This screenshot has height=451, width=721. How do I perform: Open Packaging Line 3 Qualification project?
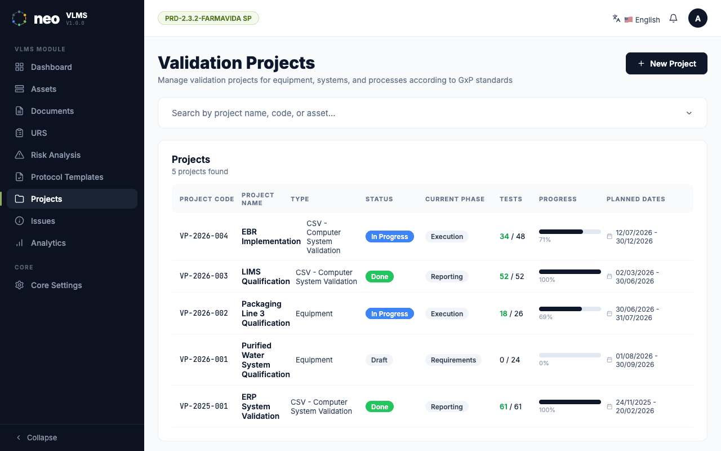(266, 313)
